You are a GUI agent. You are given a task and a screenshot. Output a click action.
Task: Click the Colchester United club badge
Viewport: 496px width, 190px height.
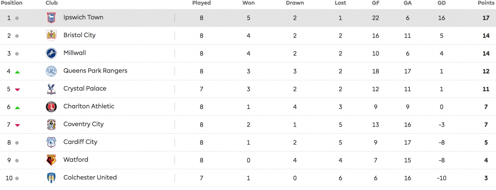coord(51,178)
